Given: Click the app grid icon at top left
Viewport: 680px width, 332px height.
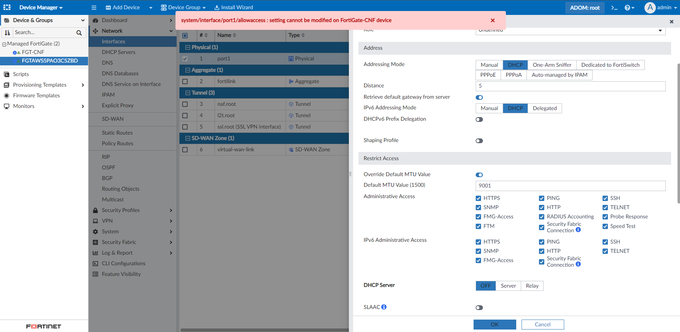Looking at the screenshot, I should tap(7, 7).
